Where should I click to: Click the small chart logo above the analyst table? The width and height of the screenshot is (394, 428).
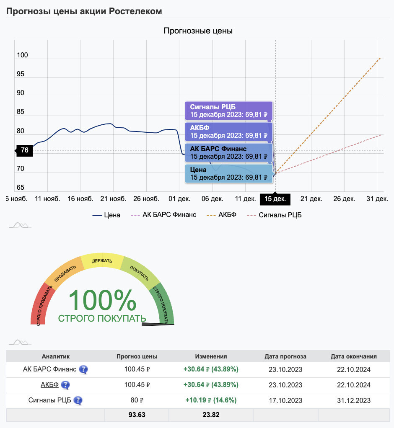[20, 342]
